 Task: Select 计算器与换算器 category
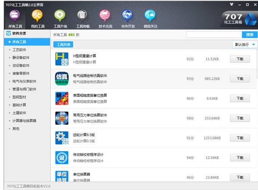[24, 121]
